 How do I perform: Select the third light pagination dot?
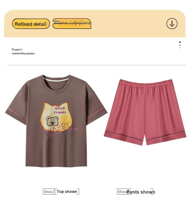point(180,48)
